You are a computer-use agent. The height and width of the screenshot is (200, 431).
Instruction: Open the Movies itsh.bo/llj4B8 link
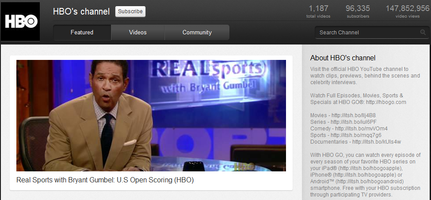coord(354,115)
